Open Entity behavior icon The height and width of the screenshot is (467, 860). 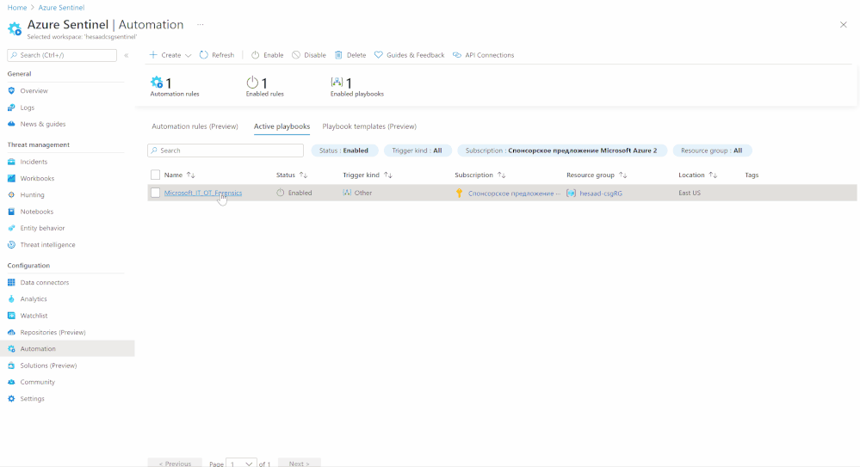point(11,228)
